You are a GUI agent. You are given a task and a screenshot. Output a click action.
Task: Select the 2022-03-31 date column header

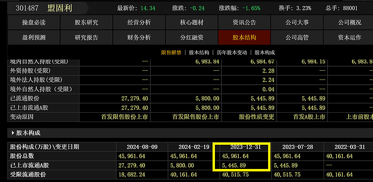pos(350,147)
